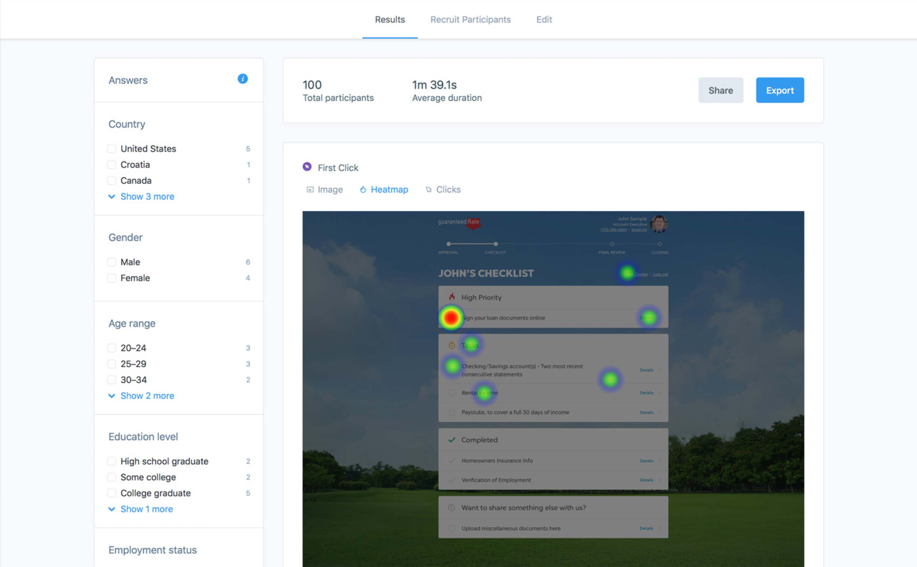
Task: Open the Recruit Participants tab
Action: 470,20
